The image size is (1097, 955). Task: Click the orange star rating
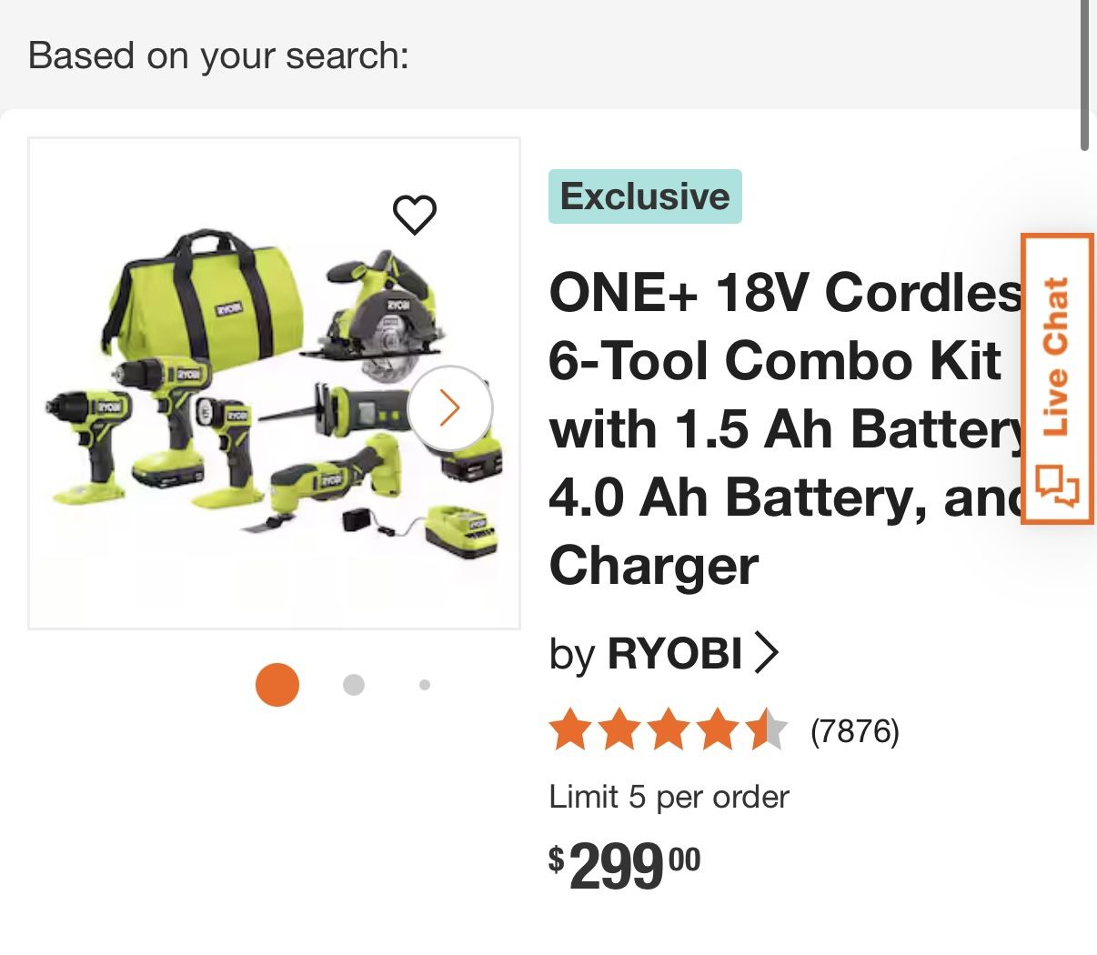click(x=668, y=729)
